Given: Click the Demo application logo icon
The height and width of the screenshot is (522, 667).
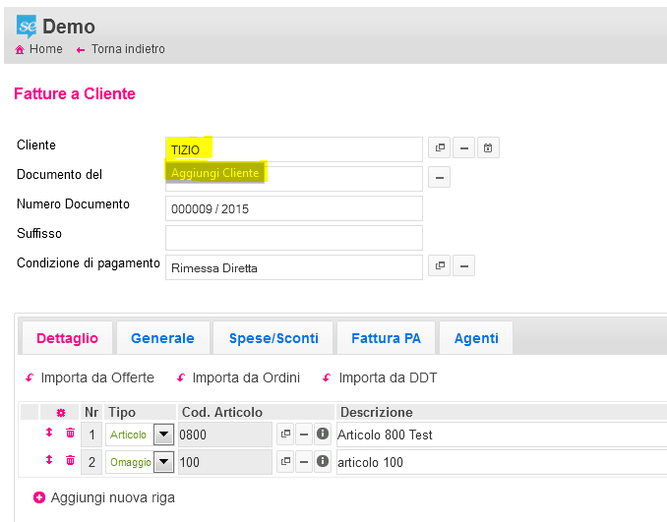Looking at the screenshot, I should (x=27, y=26).
